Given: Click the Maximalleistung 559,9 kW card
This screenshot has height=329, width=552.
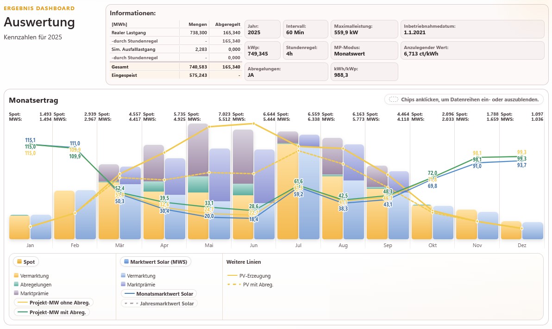Looking at the screenshot, I should point(364,29).
